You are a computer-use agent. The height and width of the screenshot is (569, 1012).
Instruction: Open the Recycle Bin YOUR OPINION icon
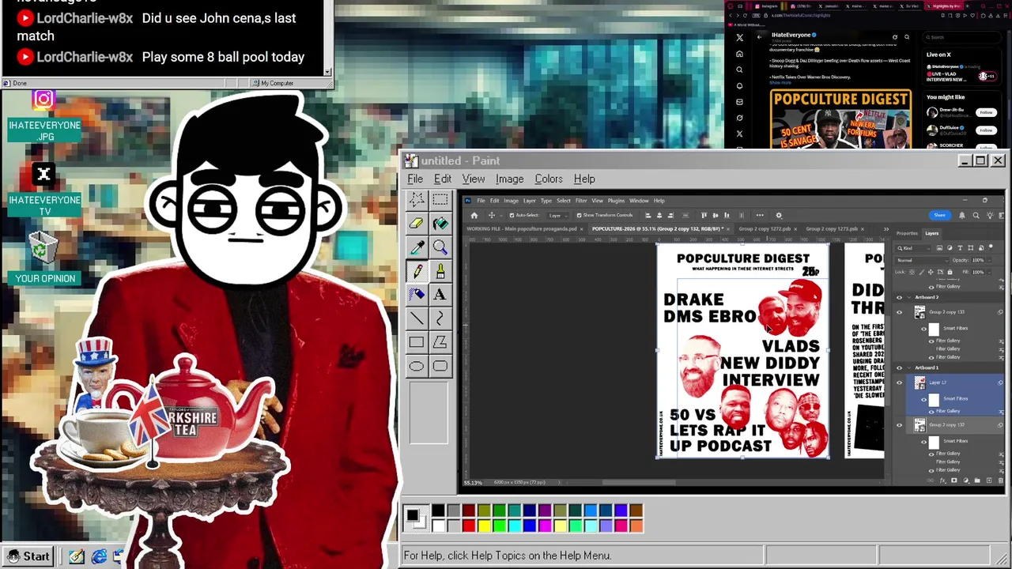[44, 257]
